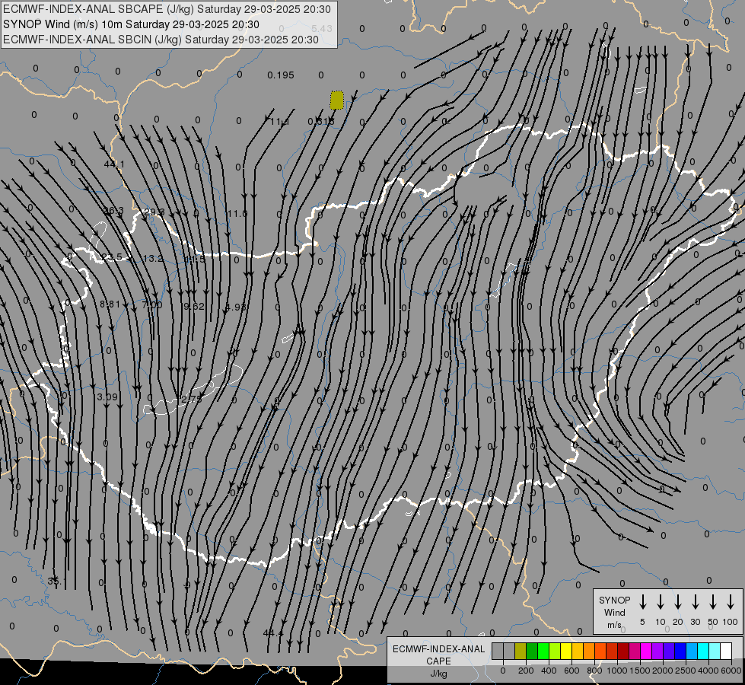Pick the bright magenta CAPE legend swatch
Screen dimensions: 745x685
(x=646, y=651)
